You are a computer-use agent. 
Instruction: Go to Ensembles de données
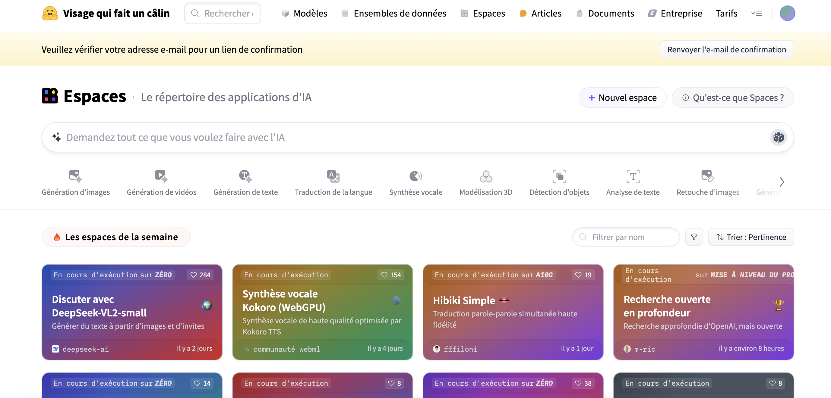coord(394,13)
